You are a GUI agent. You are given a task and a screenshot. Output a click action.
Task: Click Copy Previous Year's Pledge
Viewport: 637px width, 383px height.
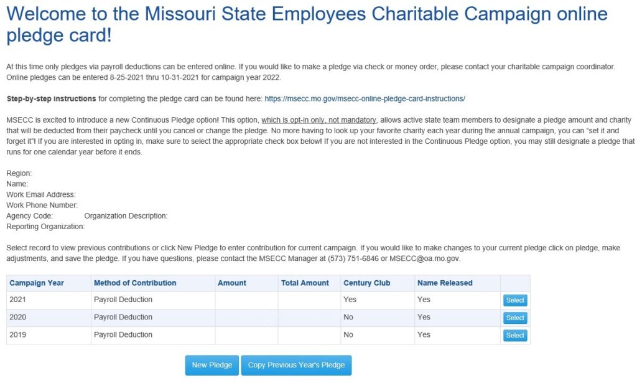click(x=297, y=365)
